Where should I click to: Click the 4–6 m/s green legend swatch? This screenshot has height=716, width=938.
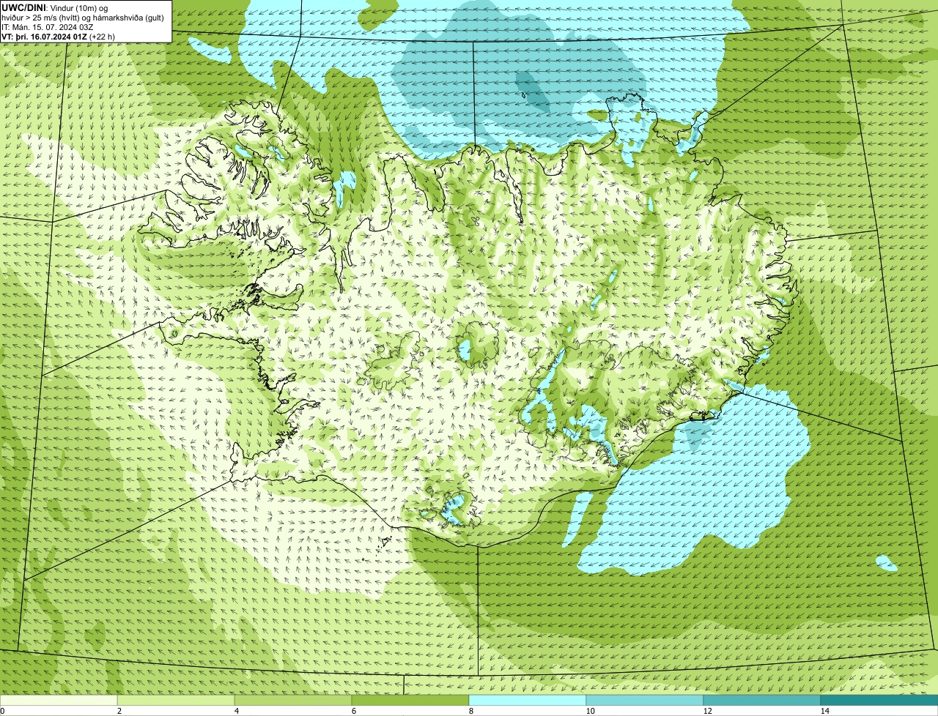tap(293, 700)
